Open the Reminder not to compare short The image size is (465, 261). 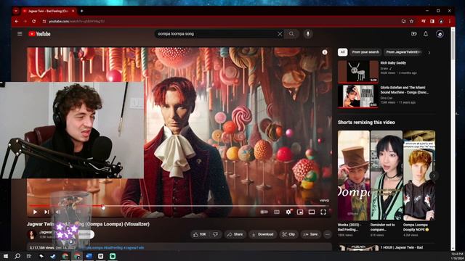tap(387, 175)
